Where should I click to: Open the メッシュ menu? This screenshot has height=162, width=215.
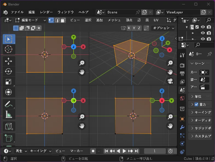(114, 20)
